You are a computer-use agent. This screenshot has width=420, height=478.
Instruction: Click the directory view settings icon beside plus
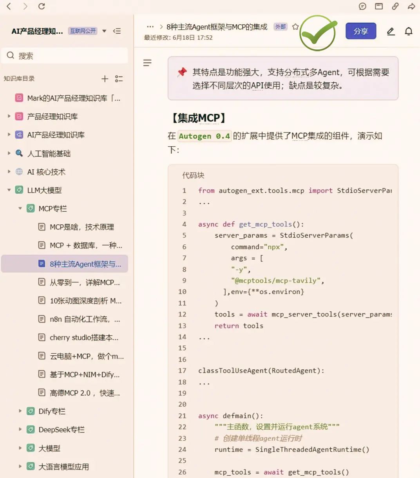(119, 78)
